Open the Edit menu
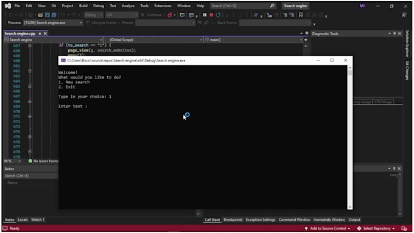This screenshot has height=233, width=414. 29,6
